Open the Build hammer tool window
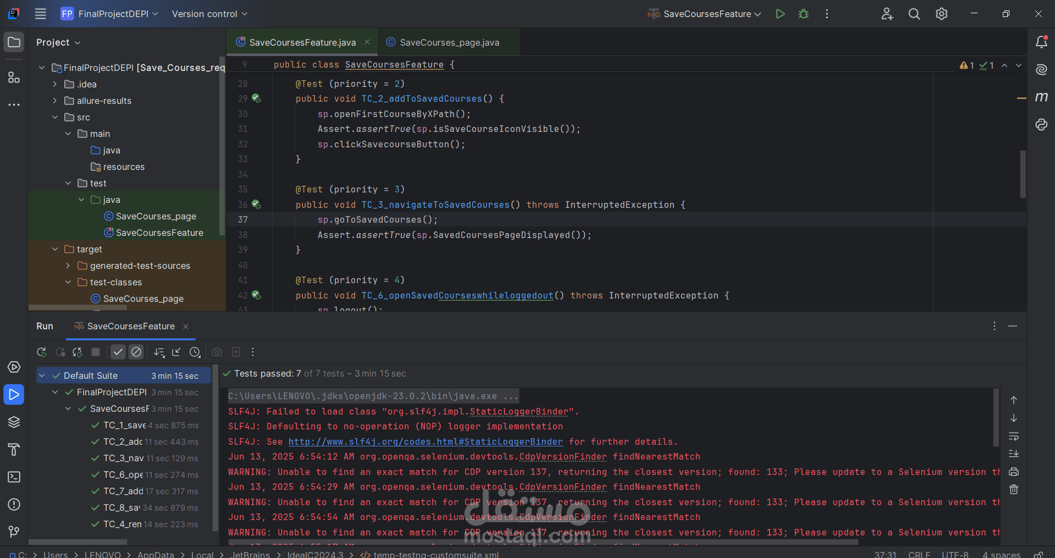This screenshot has height=558, width=1055. 14,449
